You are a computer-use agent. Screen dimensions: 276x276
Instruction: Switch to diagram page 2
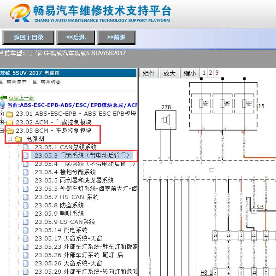click(x=211, y=73)
